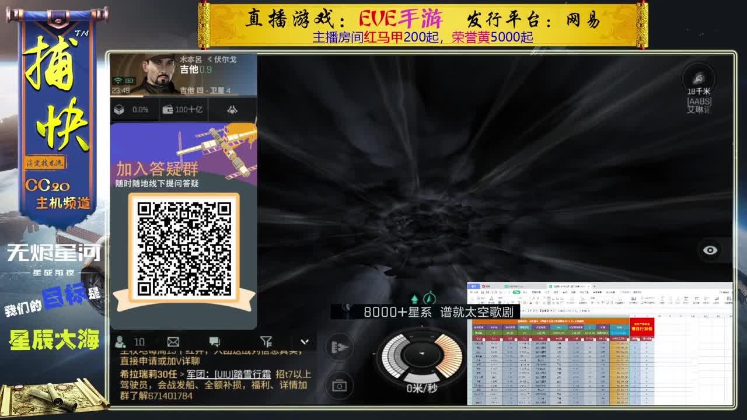
Task: Switch to the active spreadsheet tab in WPS
Action: tap(566, 286)
